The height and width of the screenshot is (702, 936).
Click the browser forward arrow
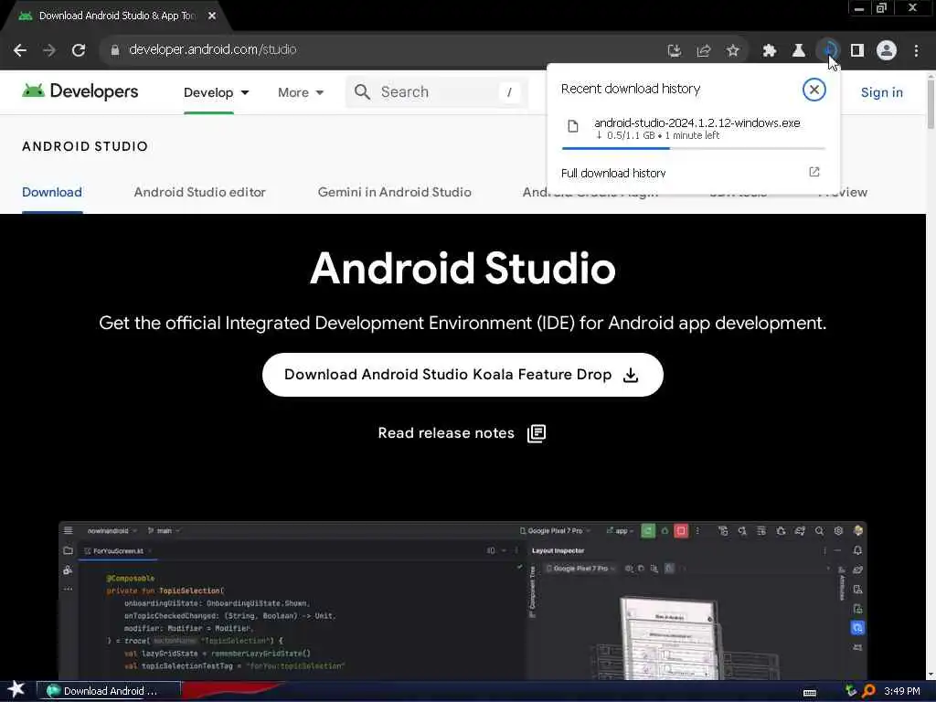coord(49,50)
